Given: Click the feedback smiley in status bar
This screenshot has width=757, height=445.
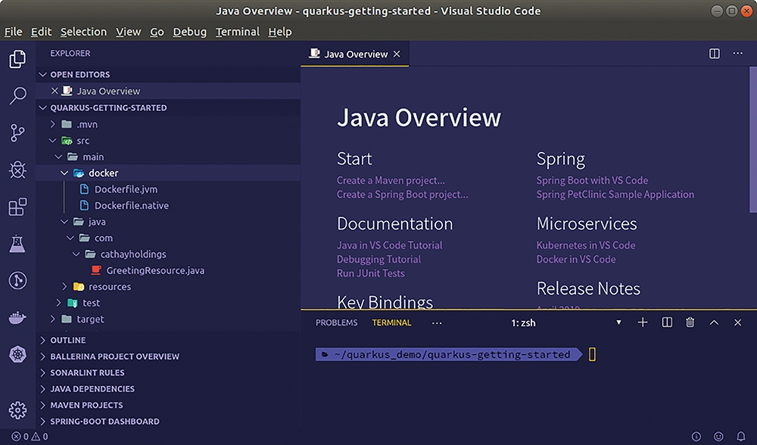Looking at the screenshot, I should pos(718,437).
